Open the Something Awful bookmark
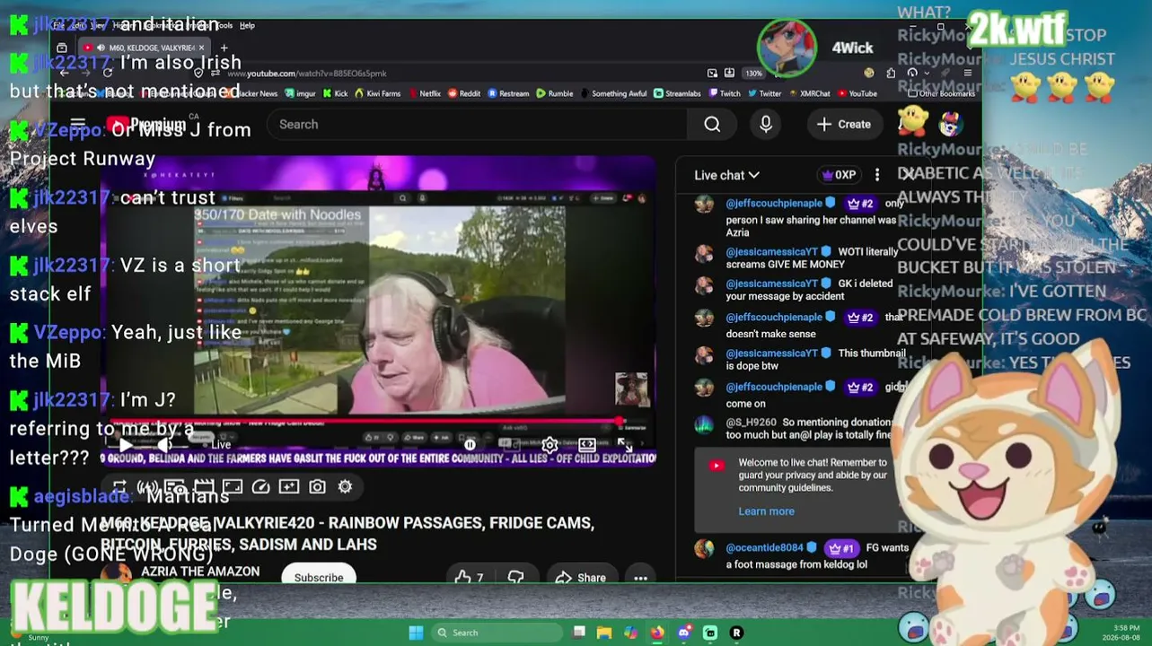The height and width of the screenshot is (646, 1152). (x=613, y=93)
